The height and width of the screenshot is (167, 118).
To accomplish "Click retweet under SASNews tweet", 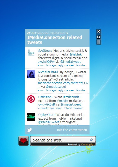I will point(70,65).
